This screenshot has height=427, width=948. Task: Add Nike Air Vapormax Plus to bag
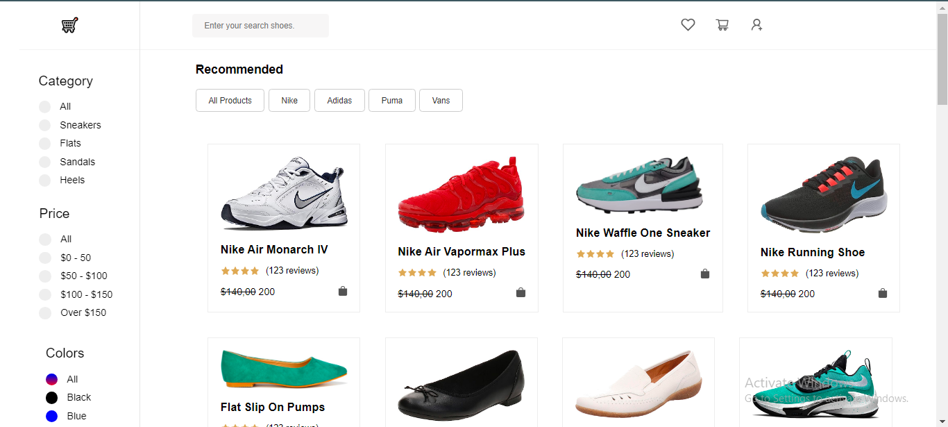pos(520,293)
